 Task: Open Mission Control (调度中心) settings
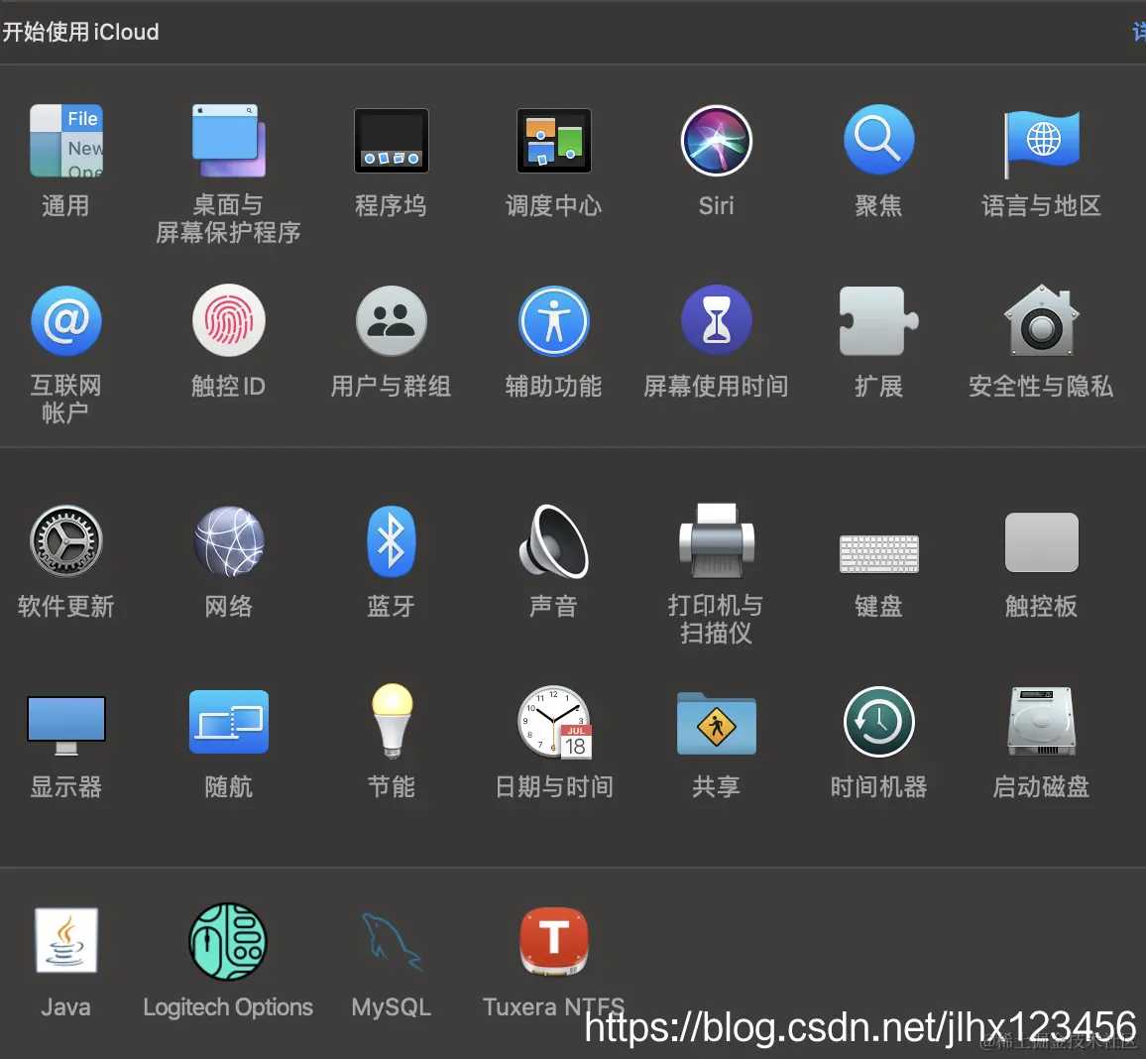[x=554, y=141]
